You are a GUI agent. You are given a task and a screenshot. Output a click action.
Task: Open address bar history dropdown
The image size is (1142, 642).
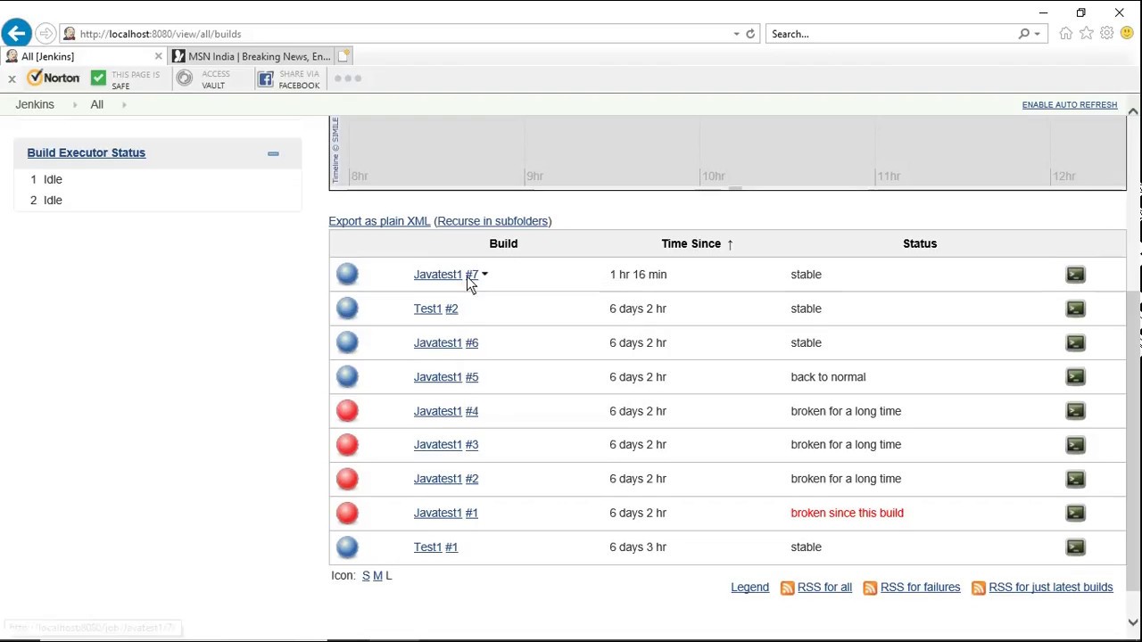point(736,34)
